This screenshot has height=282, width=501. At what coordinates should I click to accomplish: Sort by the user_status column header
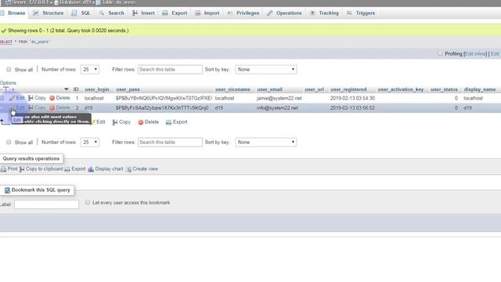point(444,89)
